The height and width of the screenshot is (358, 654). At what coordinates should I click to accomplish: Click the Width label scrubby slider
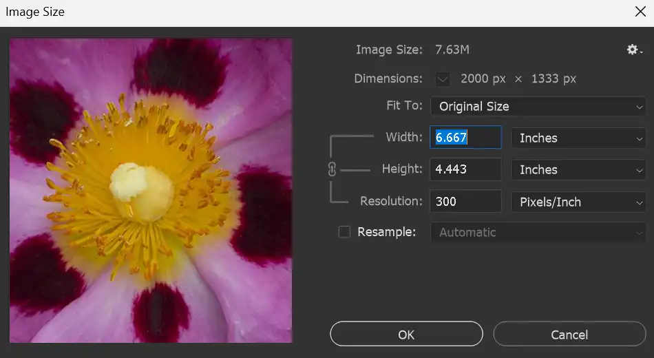pyautogui.click(x=403, y=137)
